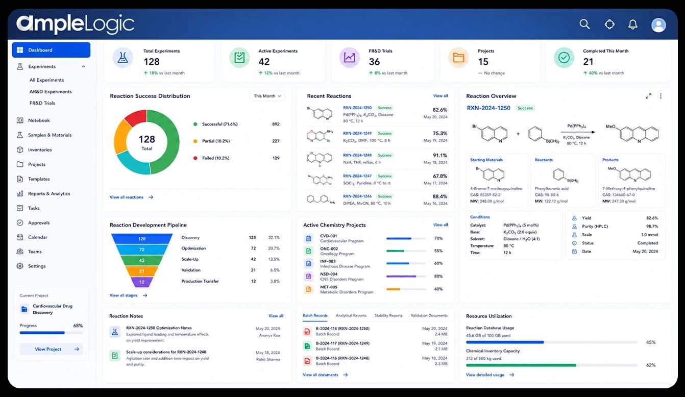This screenshot has height=397, width=685.
Task: Open the This Month dropdown
Action: 267,96
